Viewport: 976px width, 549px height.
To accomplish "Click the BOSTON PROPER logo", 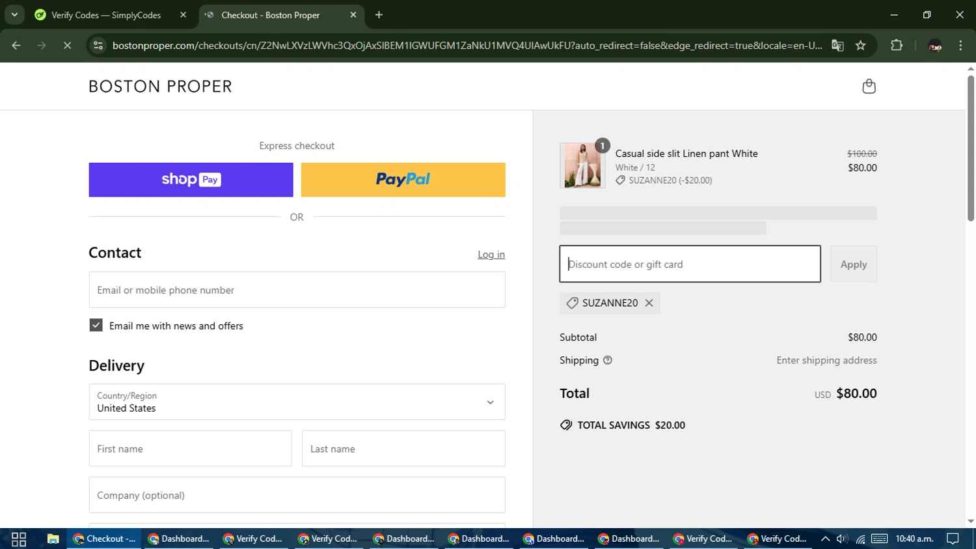I will point(160,87).
